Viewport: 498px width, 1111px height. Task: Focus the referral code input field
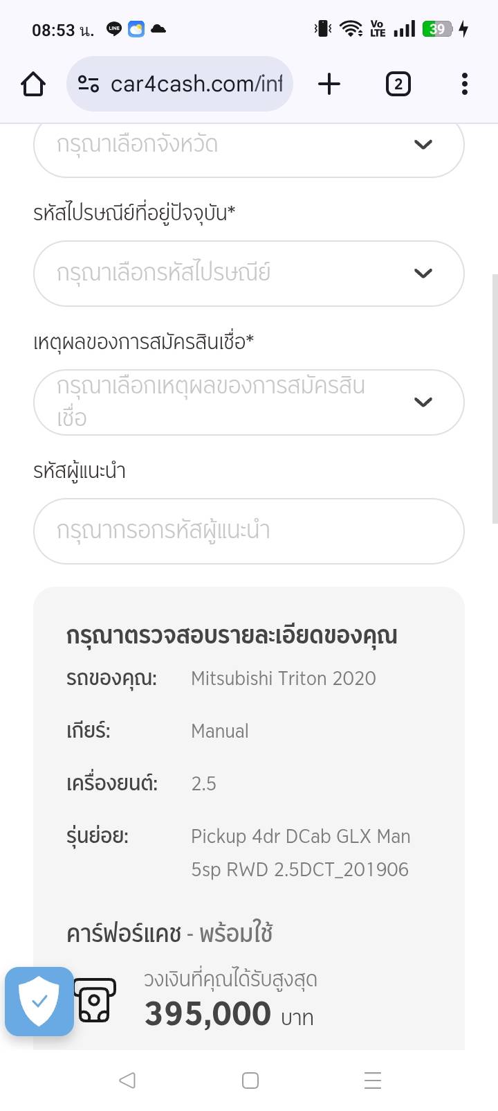pyautogui.click(x=248, y=531)
